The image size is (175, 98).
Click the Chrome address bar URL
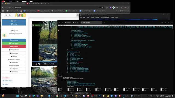coord(18,8)
